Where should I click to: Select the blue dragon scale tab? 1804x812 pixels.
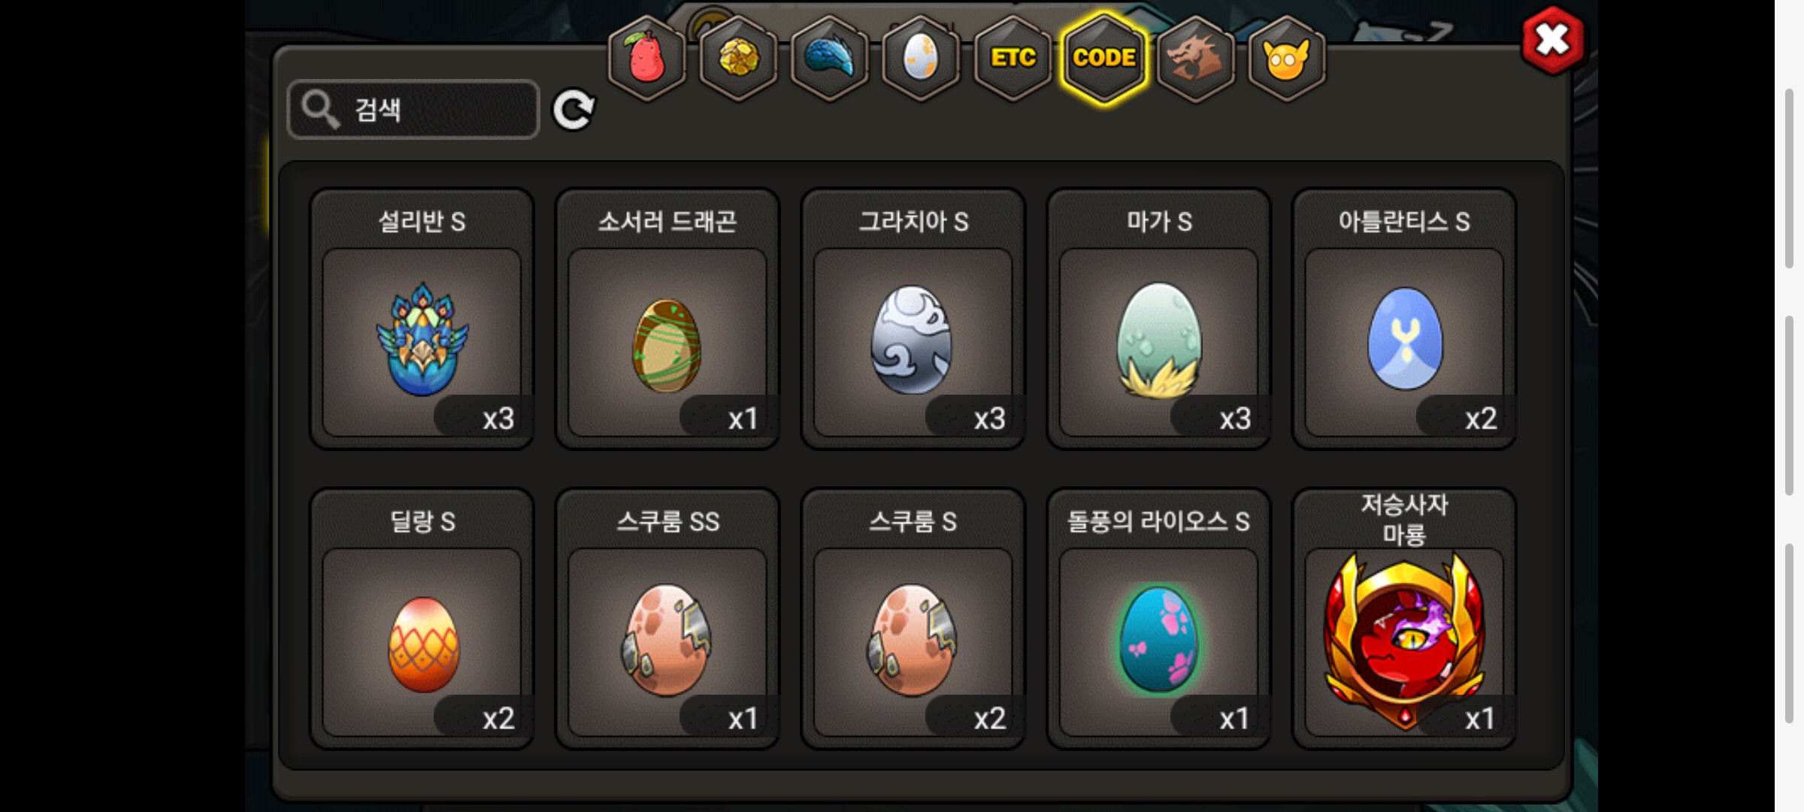pos(830,58)
